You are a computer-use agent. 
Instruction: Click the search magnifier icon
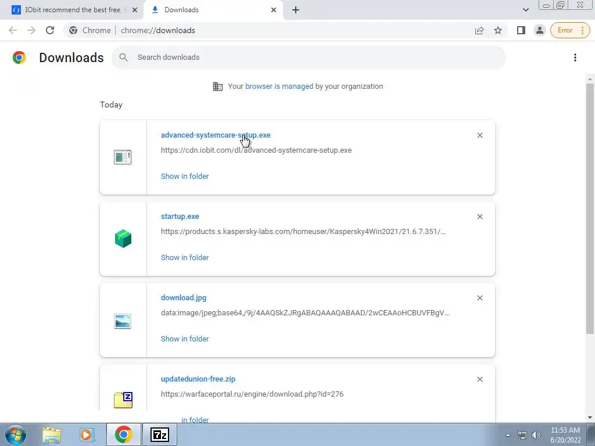coord(123,57)
